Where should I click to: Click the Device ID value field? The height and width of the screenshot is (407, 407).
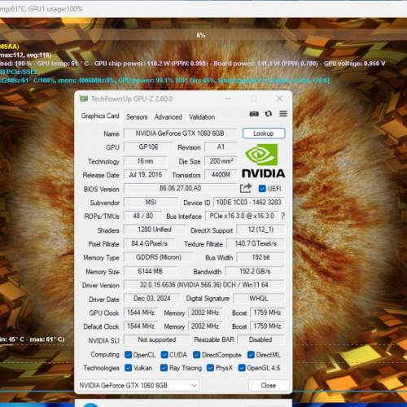coord(248,202)
